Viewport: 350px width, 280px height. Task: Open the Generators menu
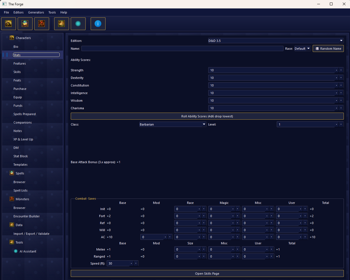(36, 12)
